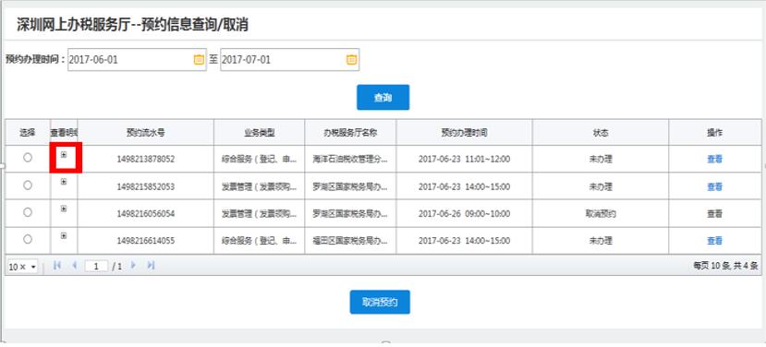Screen dimensions: 766x347
Task: Click the 海洋石油税收管理分 hall name cell
Action: click(351, 159)
